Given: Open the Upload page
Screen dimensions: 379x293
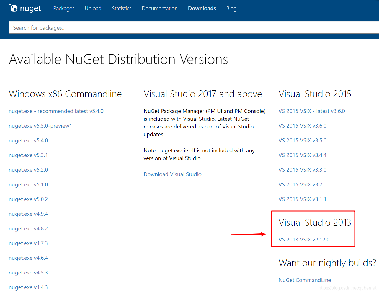Looking at the screenshot, I should [x=93, y=9].
